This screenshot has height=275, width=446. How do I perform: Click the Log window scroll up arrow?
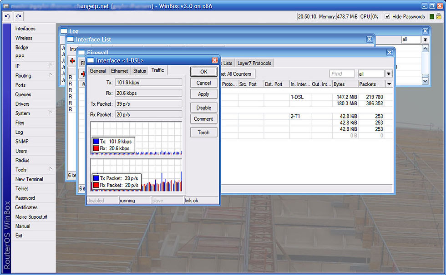[425, 49]
